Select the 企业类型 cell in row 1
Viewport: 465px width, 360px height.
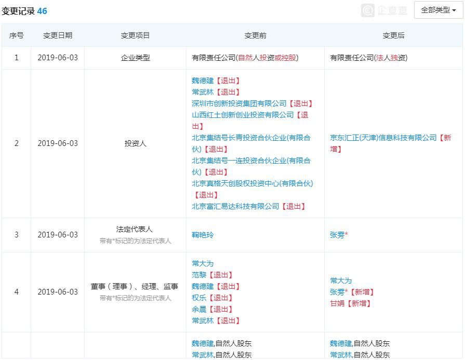click(135, 58)
